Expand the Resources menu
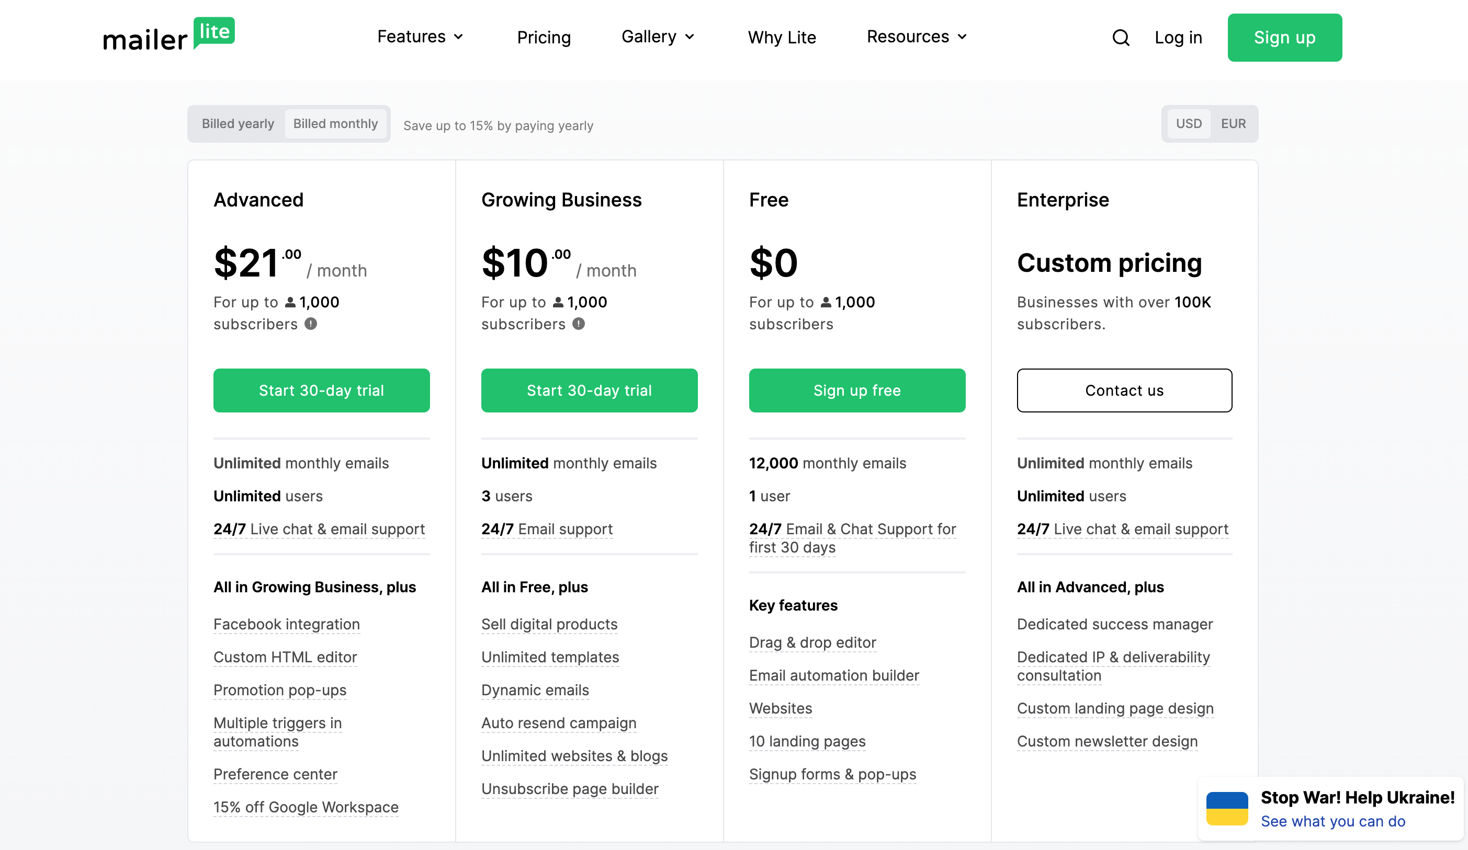1468x850 pixels. click(917, 37)
